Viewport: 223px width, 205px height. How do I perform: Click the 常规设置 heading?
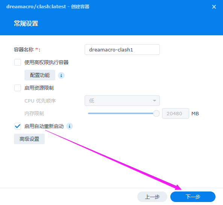[x=26, y=23]
